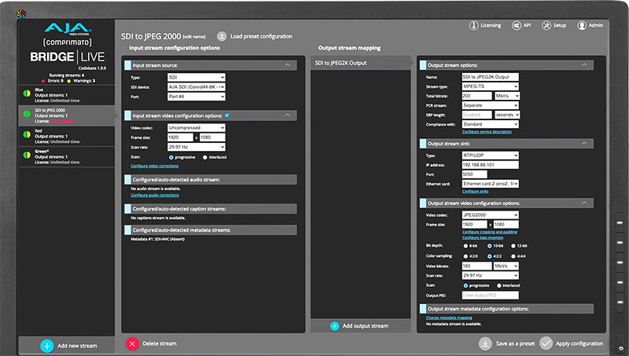Select 8-bit bit depth
This screenshot has width=629, height=356.
tap(465, 246)
